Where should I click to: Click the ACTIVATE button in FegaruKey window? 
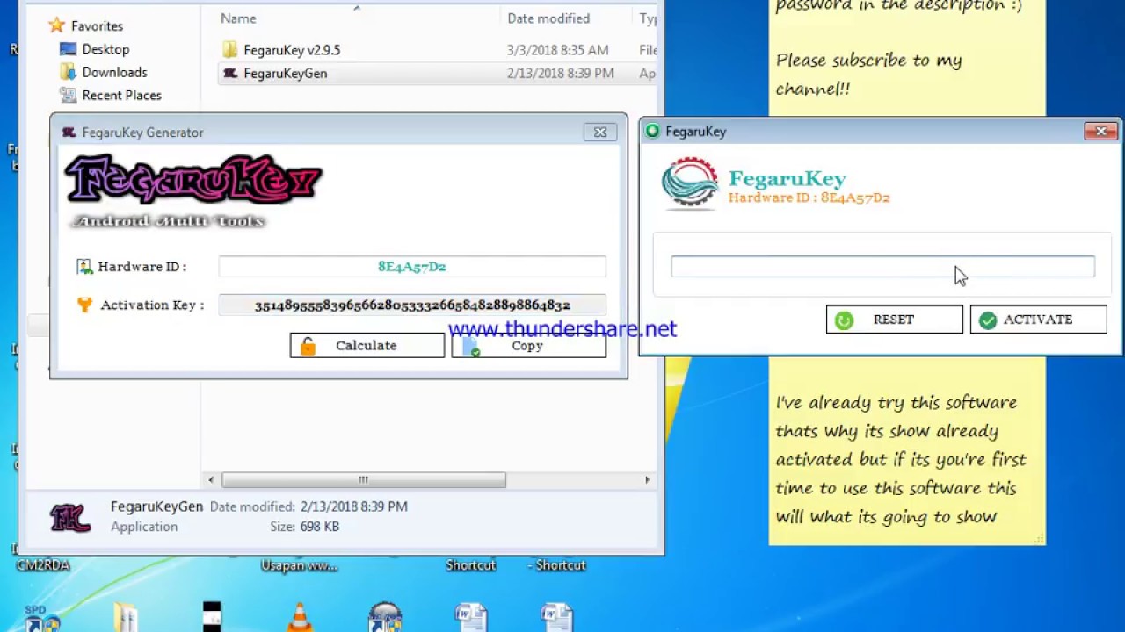(x=1039, y=320)
